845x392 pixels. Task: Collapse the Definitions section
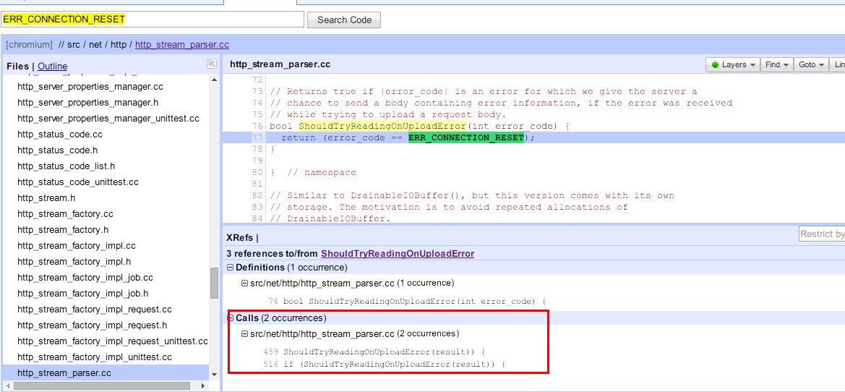(x=231, y=268)
